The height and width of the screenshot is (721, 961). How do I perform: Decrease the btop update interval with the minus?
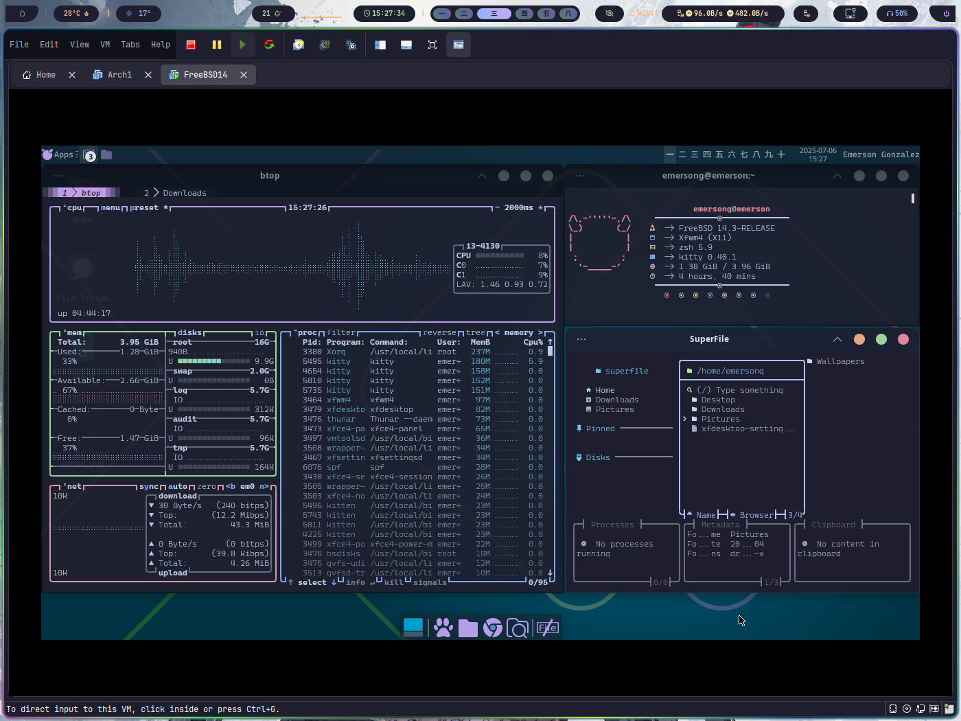click(x=497, y=207)
